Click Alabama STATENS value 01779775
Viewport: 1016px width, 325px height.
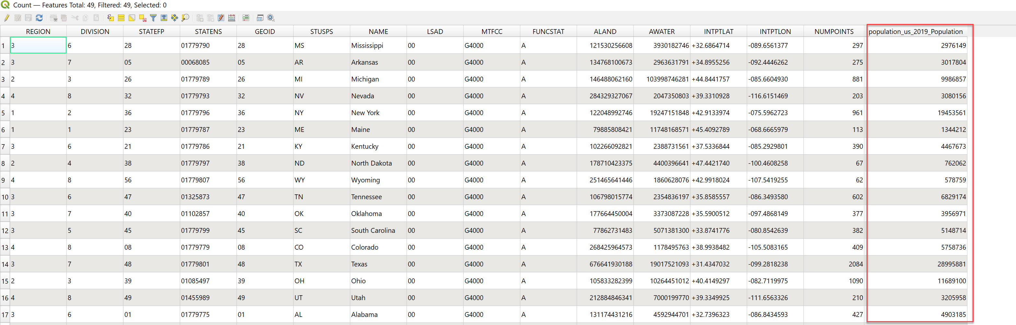tap(195, 315)
